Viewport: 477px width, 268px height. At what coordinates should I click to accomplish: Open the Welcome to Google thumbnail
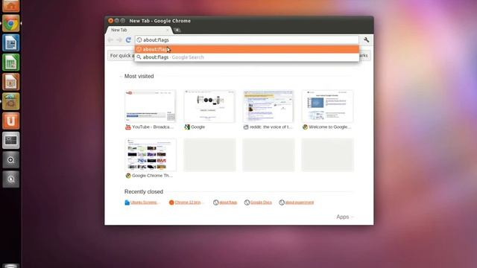coord(327,106)
